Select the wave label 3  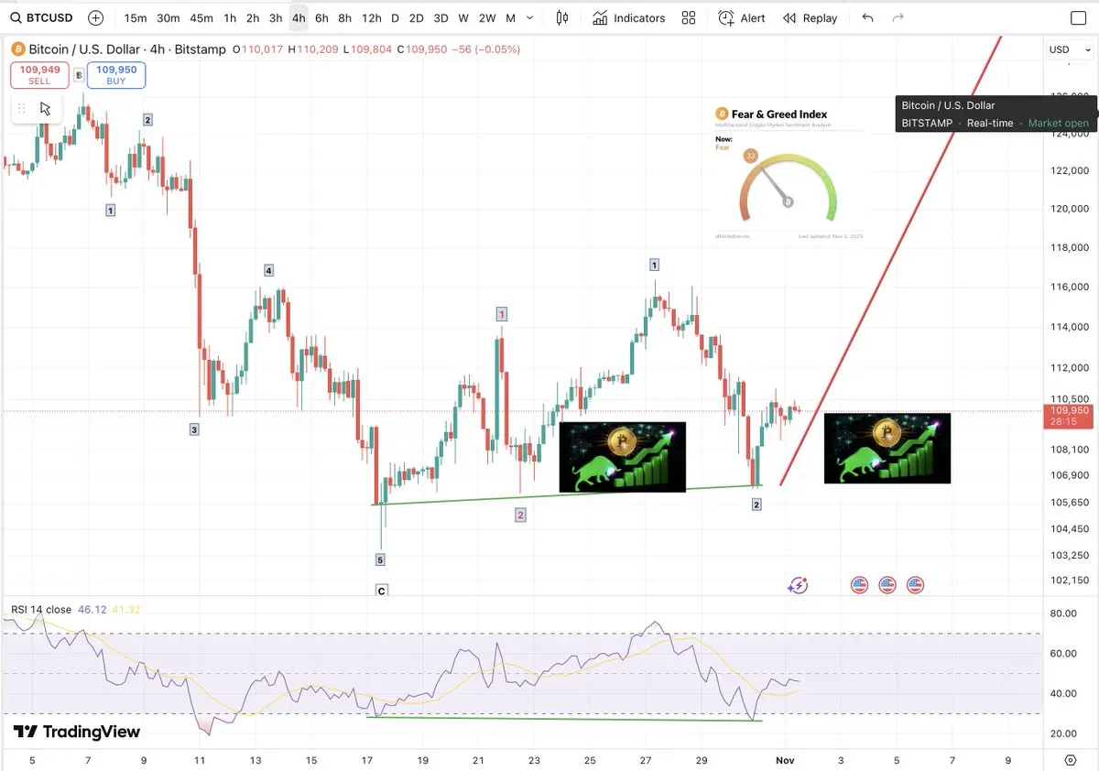pyautogui.click(x=194, y=429)
